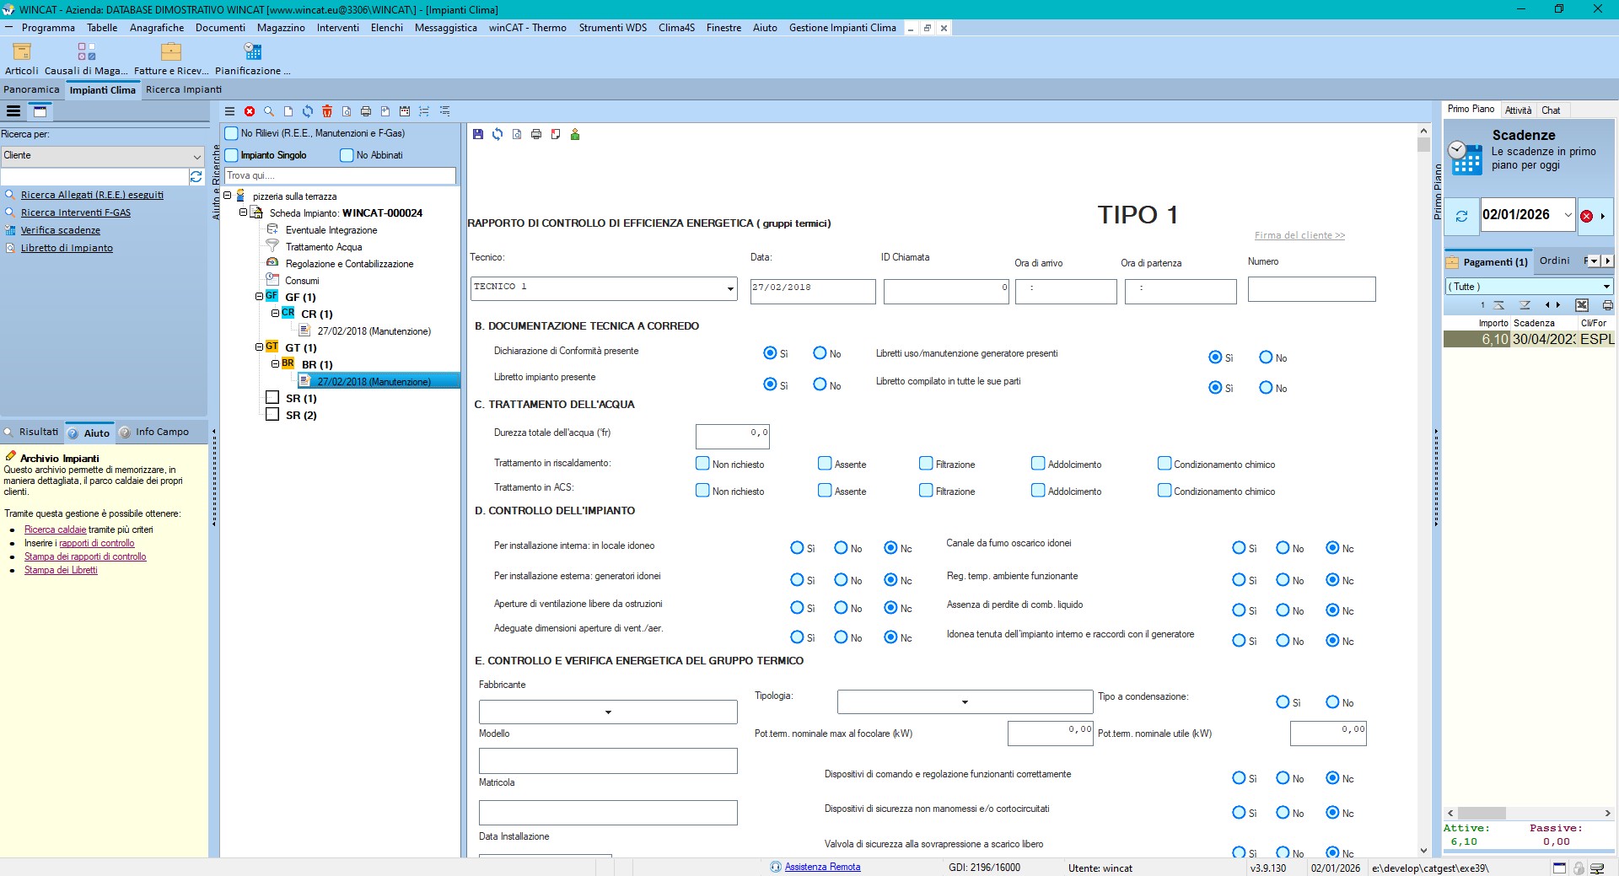Check the No Abbinati checkbox

click(x=347, y=155)
